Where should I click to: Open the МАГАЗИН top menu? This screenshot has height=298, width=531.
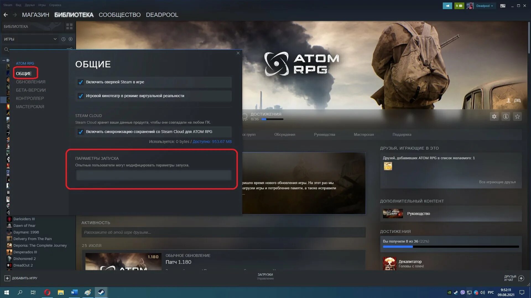(x=35, y=15)
